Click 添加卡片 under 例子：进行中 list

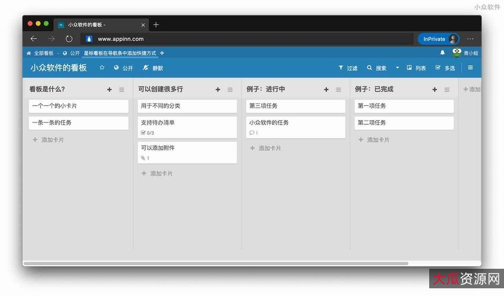265,148
